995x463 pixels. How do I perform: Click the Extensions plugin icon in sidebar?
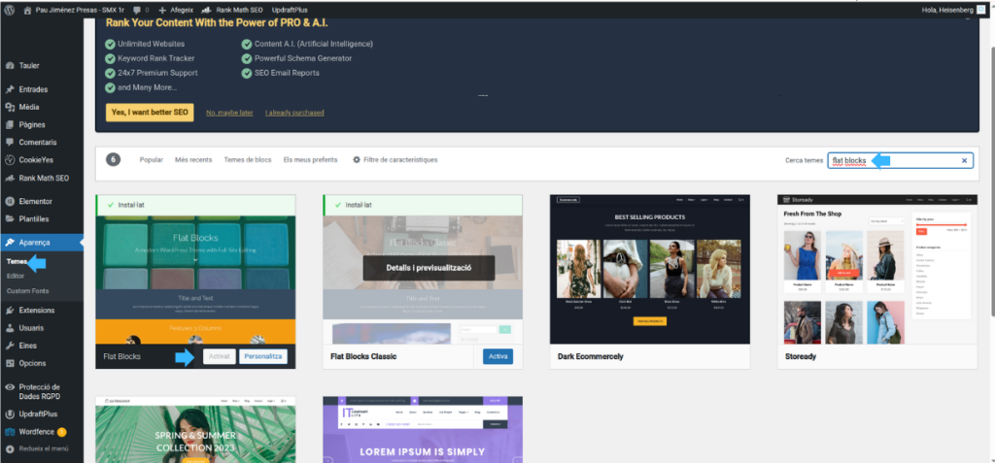9,311
